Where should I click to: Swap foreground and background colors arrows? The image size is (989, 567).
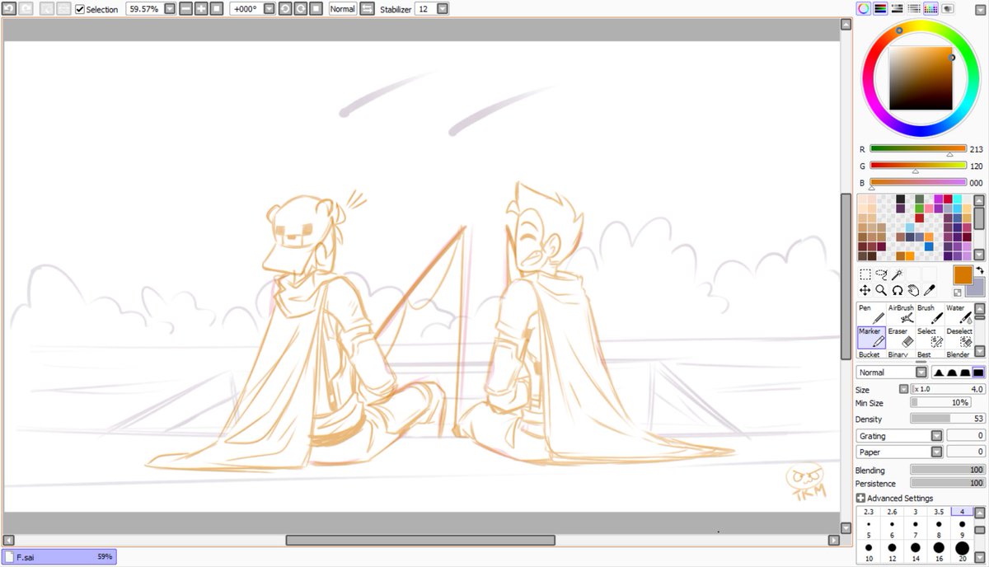tap(980, 270)
